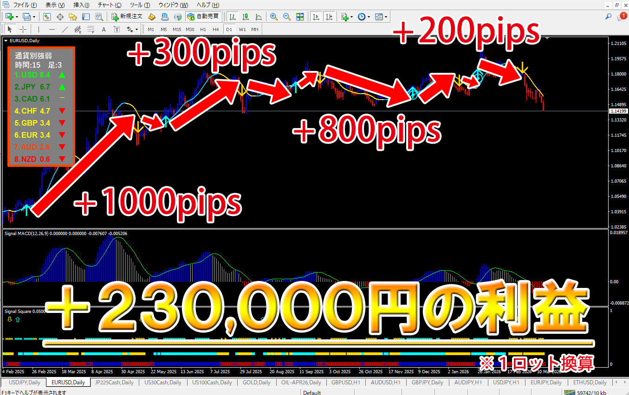Select the text label tool
Screen dimensions: 629x395
tap(104, 30)
